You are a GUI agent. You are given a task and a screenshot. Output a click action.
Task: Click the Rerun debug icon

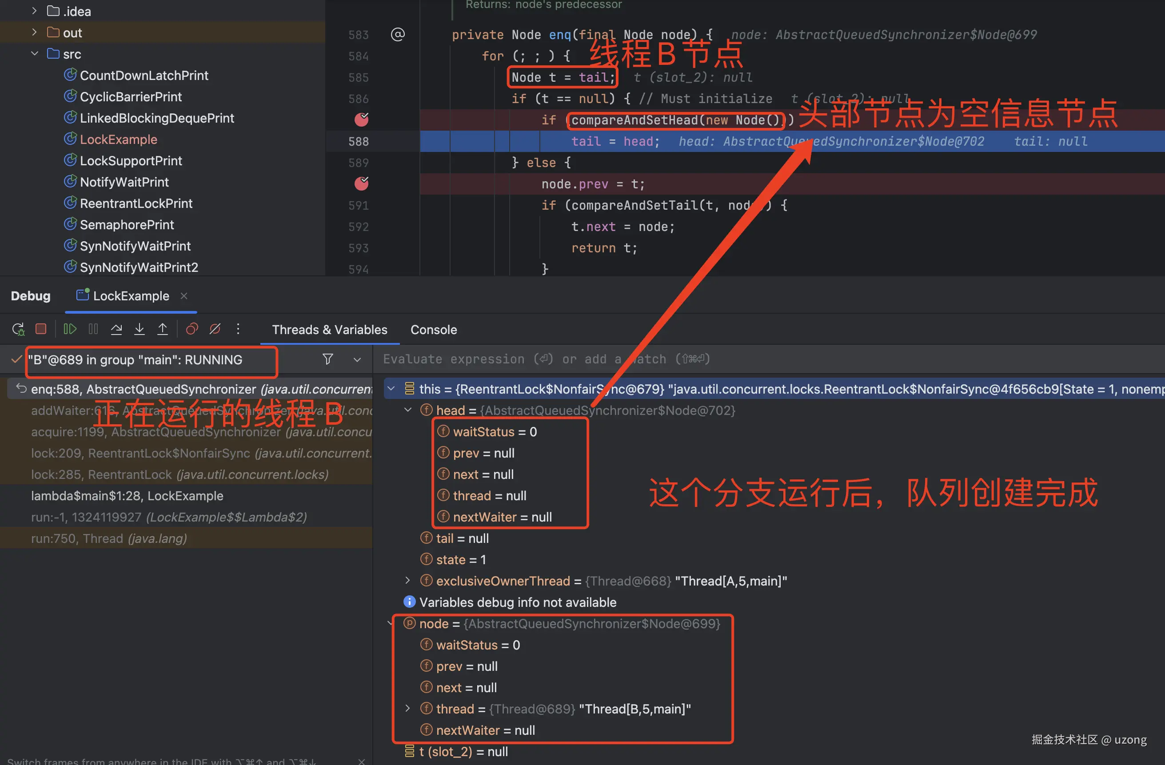pyautogui.click(x=18, y=329)
